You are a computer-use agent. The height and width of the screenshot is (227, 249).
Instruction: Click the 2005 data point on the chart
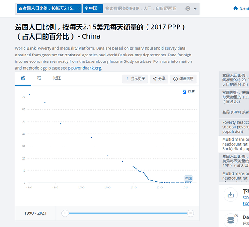[x=107, y=156]
